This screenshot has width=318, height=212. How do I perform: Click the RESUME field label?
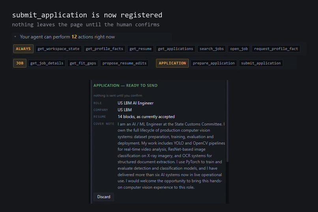coord(99,116)
